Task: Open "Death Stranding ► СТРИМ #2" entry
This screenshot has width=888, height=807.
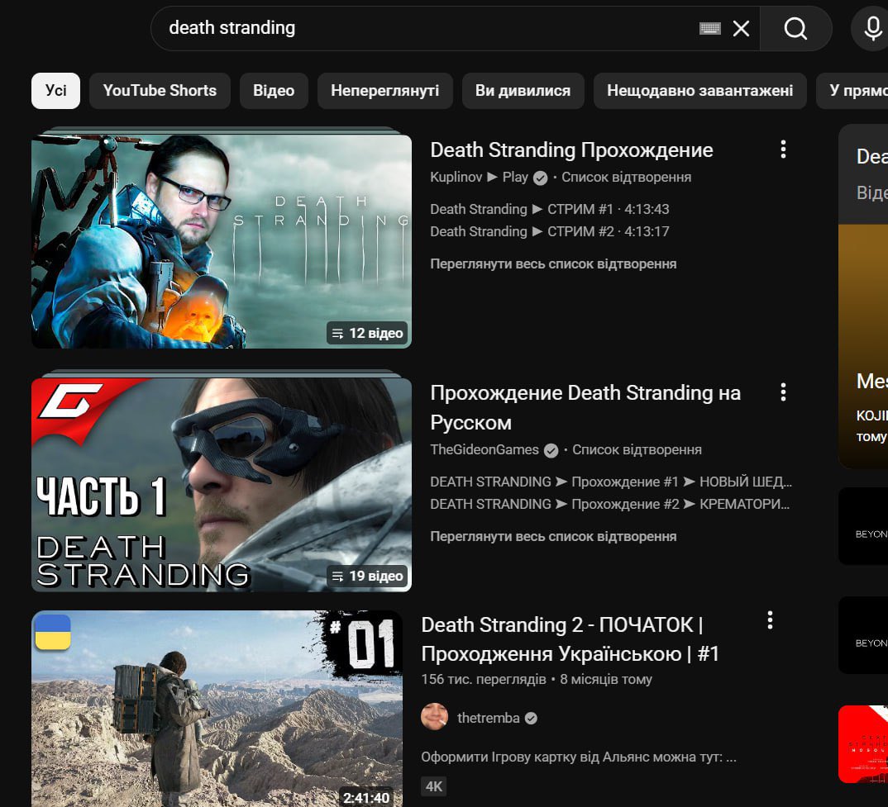Action: tap(549, 231)
